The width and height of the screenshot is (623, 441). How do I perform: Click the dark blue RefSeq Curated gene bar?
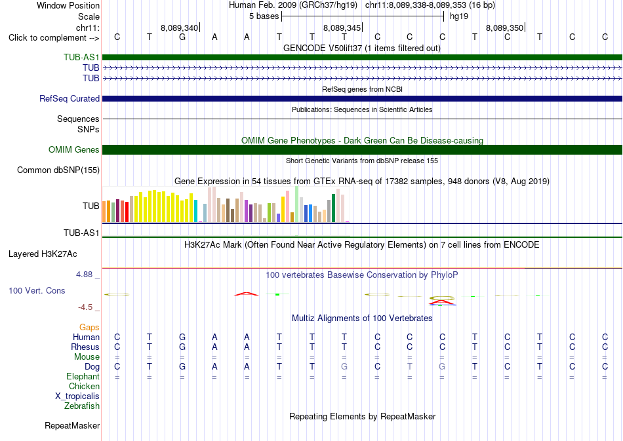[x=362, y=98]
